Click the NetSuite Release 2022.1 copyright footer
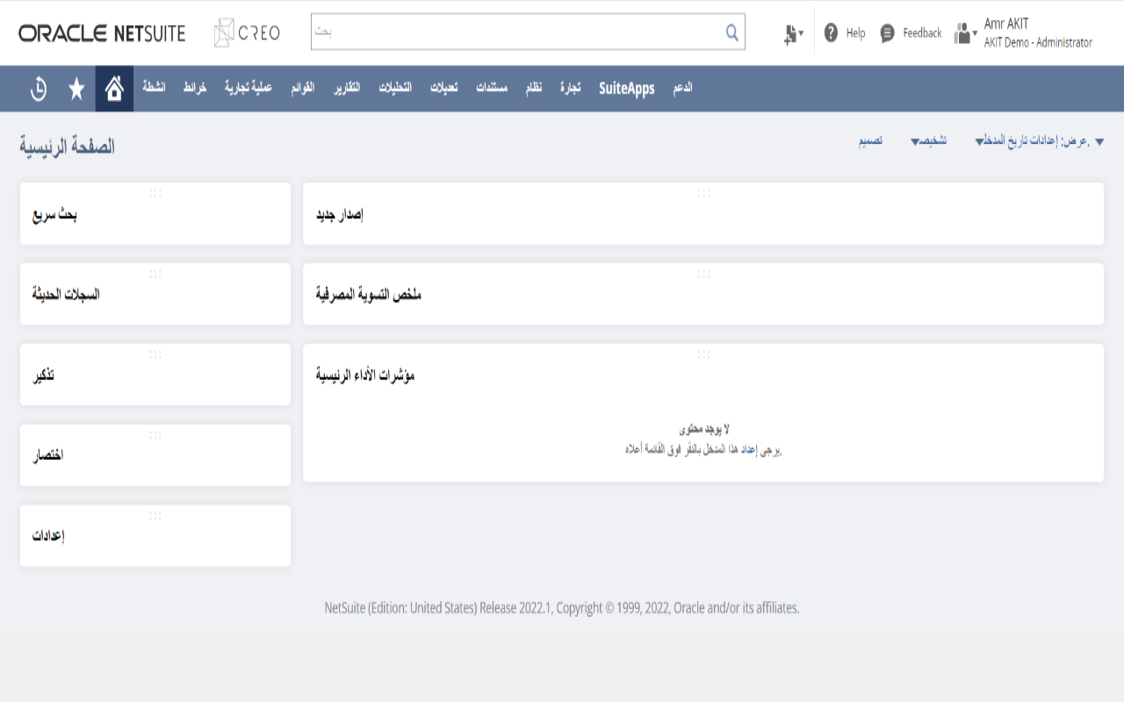 coord(562,607)
